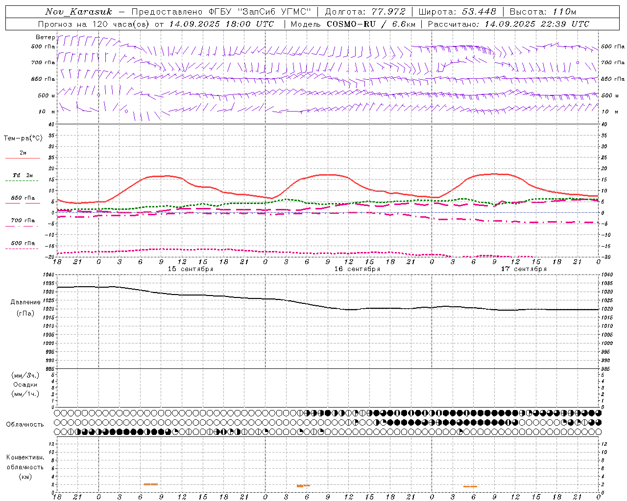
Task: Click the "700 гПа" temperature legend entry
Action: click(23, 221)
